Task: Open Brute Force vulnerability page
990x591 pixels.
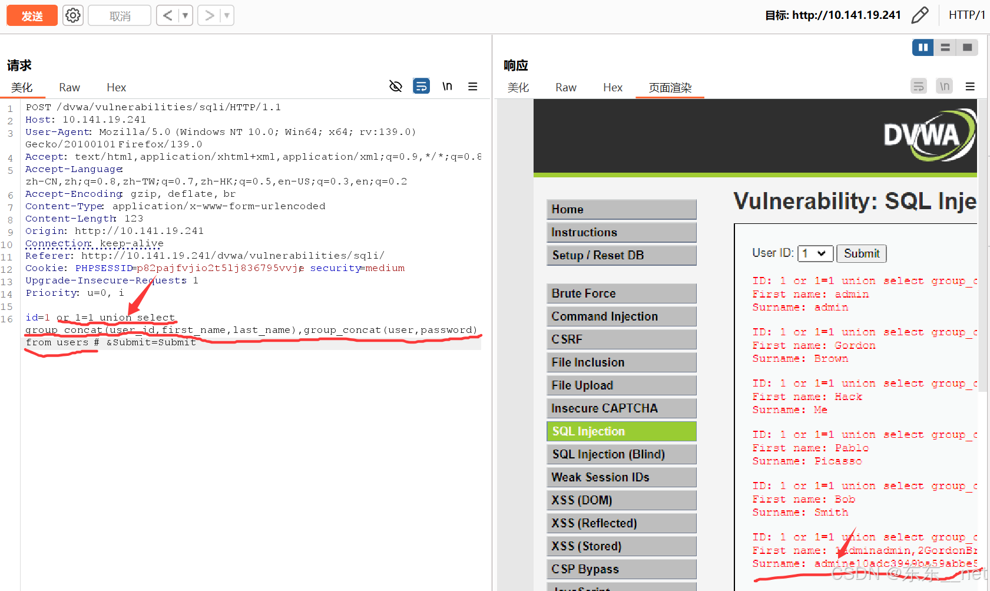Action: tap(621, 293)
